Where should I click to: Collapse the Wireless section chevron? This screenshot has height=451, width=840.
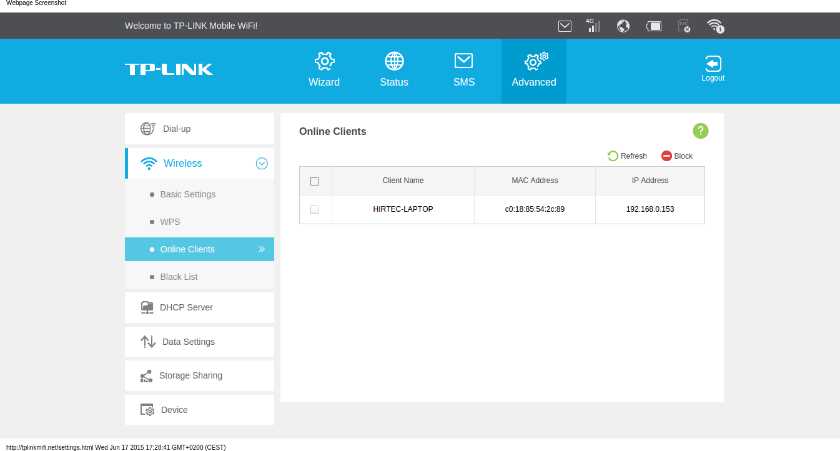262,164
